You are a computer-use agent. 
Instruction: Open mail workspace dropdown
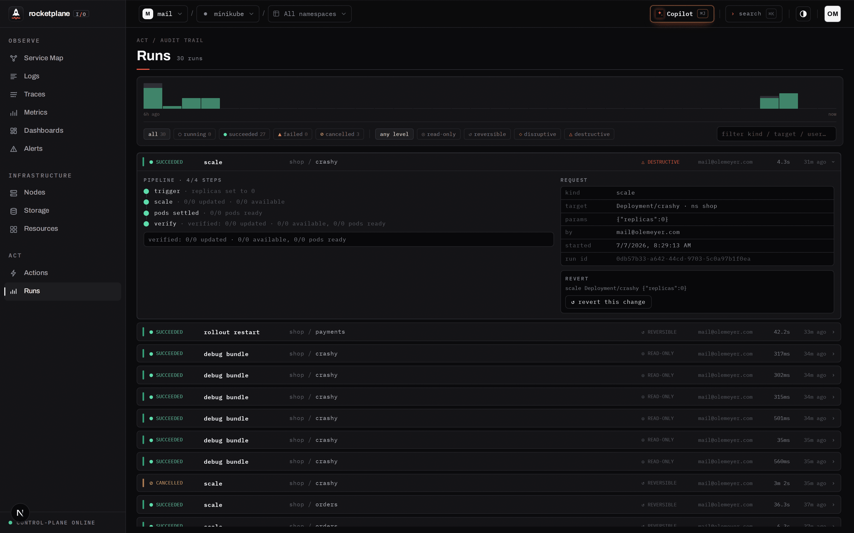tap(163, 14)
